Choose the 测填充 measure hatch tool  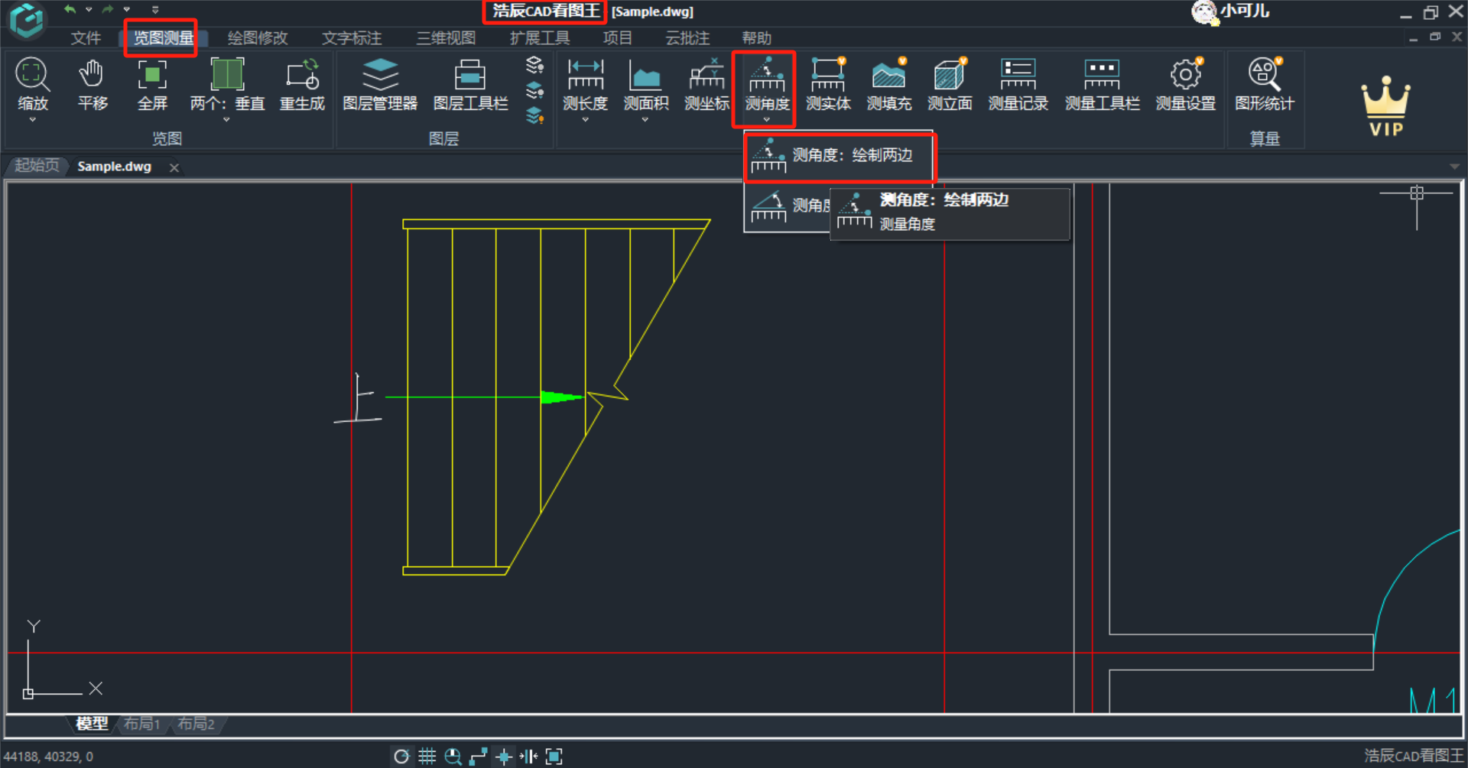pos(889,83)
